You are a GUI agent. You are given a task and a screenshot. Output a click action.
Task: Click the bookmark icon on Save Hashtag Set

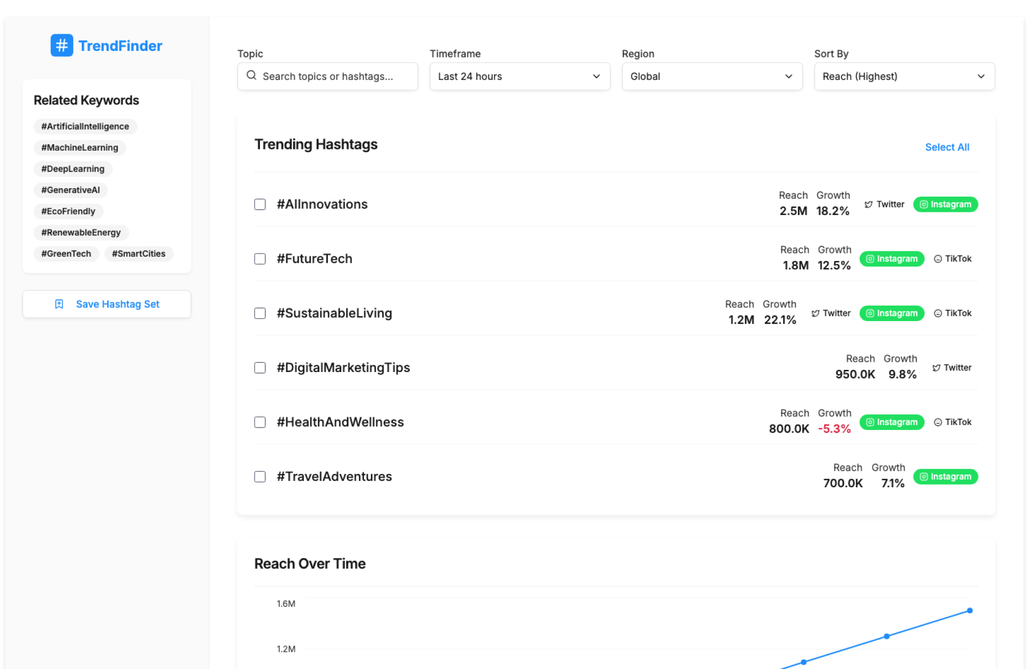pyautogui.click(x=59, y=304)
